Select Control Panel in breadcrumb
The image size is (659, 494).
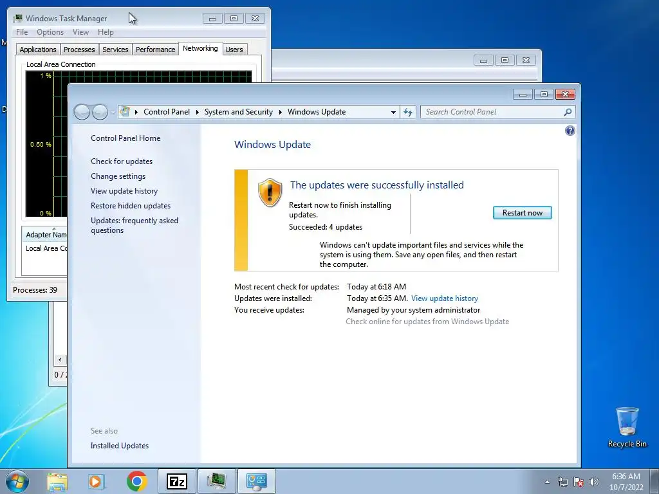[167, 112]
